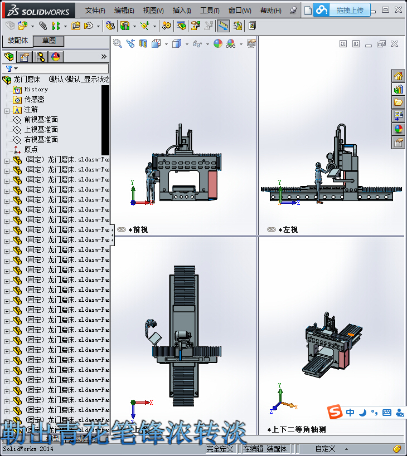Viewport: 407px width, 456px height.
Task: Click the Show Hidden Components icon
Action: [x=110, y=26]
